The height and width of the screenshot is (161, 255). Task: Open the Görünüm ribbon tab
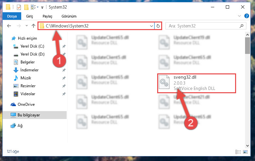pos(69,16)
